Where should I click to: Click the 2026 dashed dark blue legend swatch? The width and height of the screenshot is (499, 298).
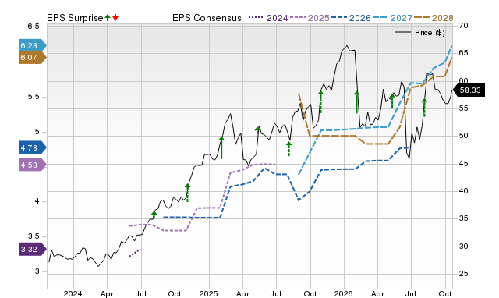coord(339,18)
